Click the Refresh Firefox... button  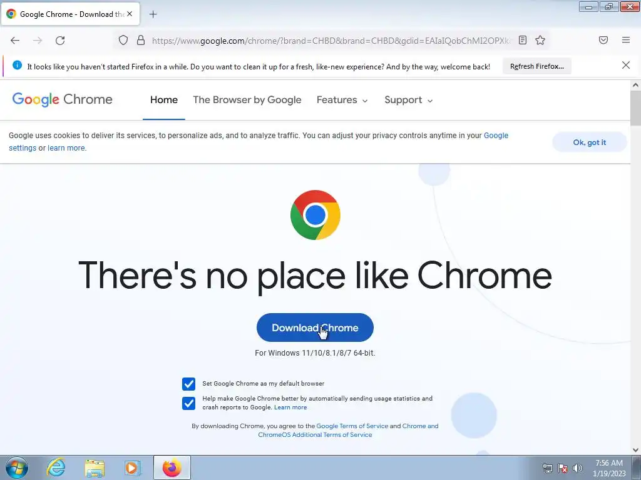[x=536, y=66]
